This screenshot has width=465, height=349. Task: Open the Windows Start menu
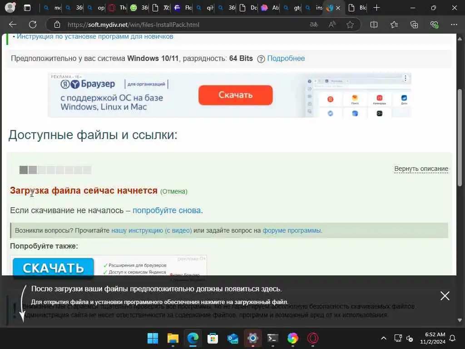pos(153,338)
